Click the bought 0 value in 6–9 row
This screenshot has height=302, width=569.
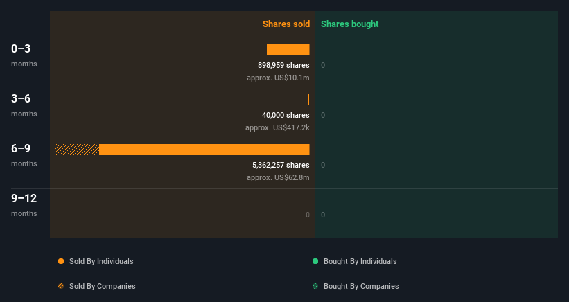click(323, 165)
